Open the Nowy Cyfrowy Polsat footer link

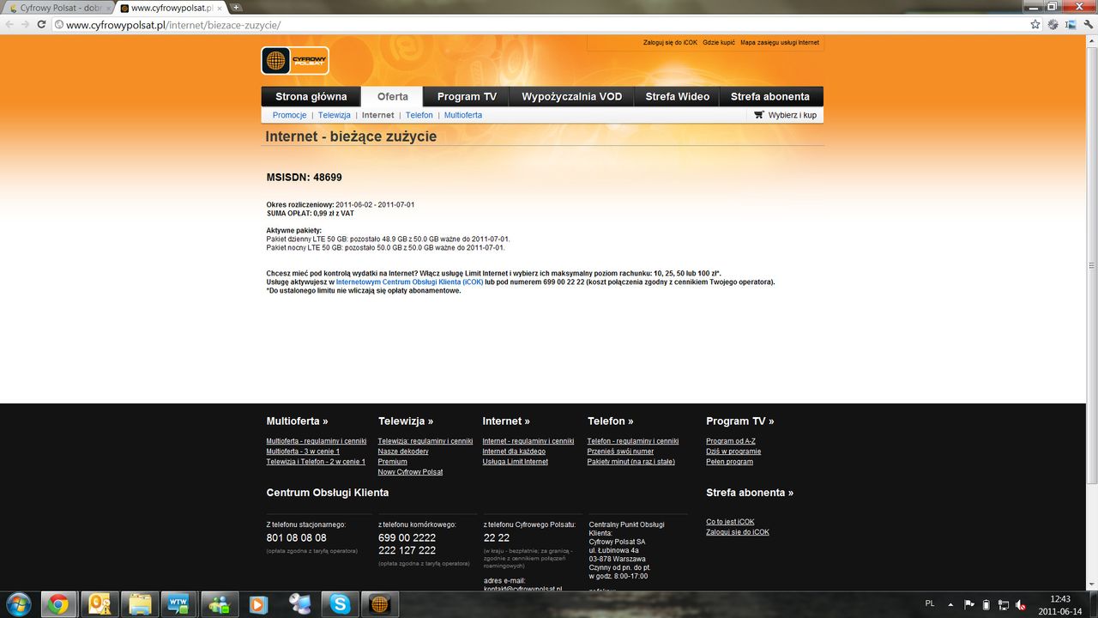[x=410, y=472]
